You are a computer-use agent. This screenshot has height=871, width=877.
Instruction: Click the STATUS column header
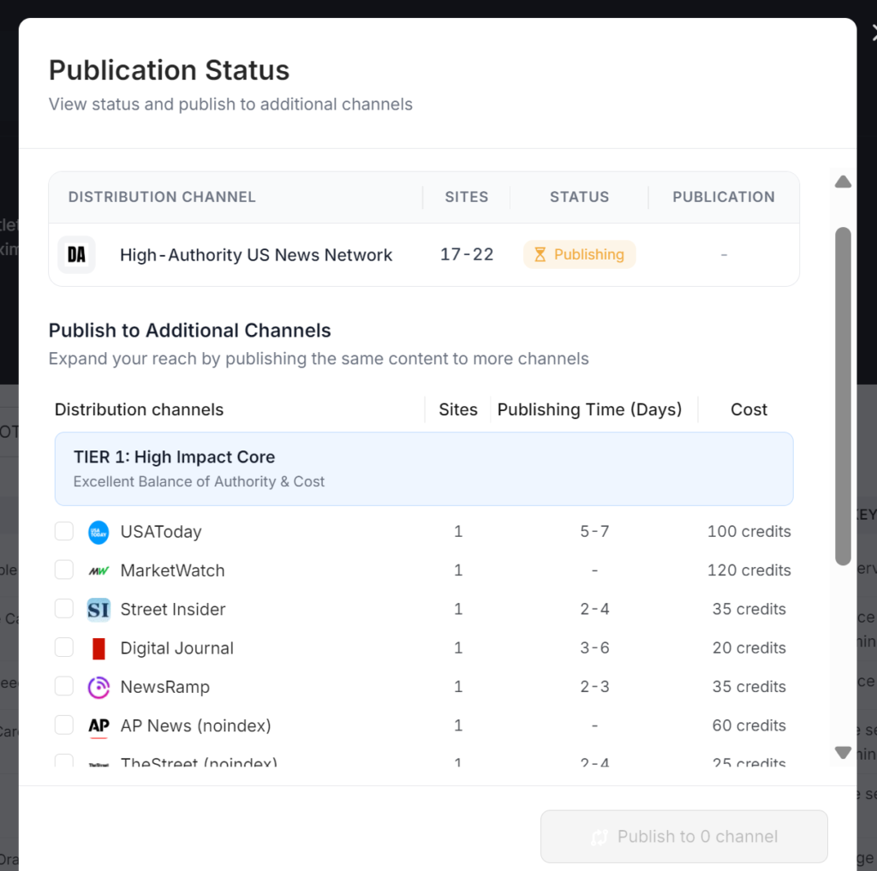(579, 197)
